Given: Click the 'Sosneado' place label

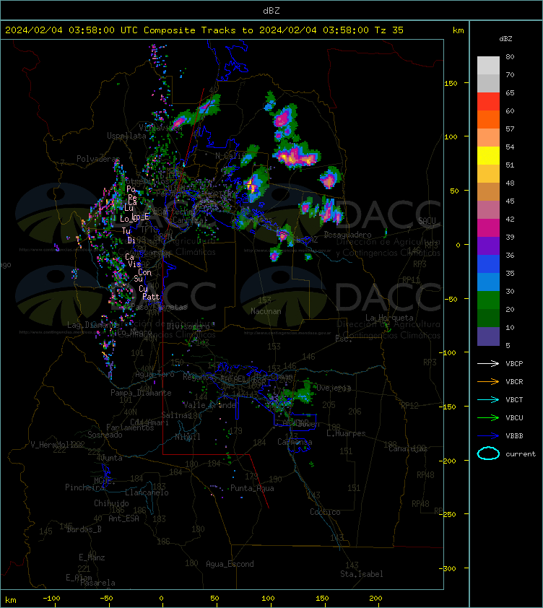Looking at the screenshot, I should pos(105,435).
